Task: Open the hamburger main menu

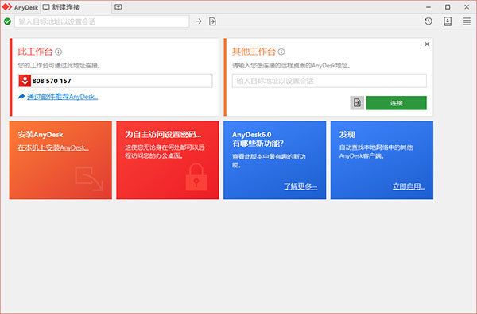Action: (x=467, y=21)
